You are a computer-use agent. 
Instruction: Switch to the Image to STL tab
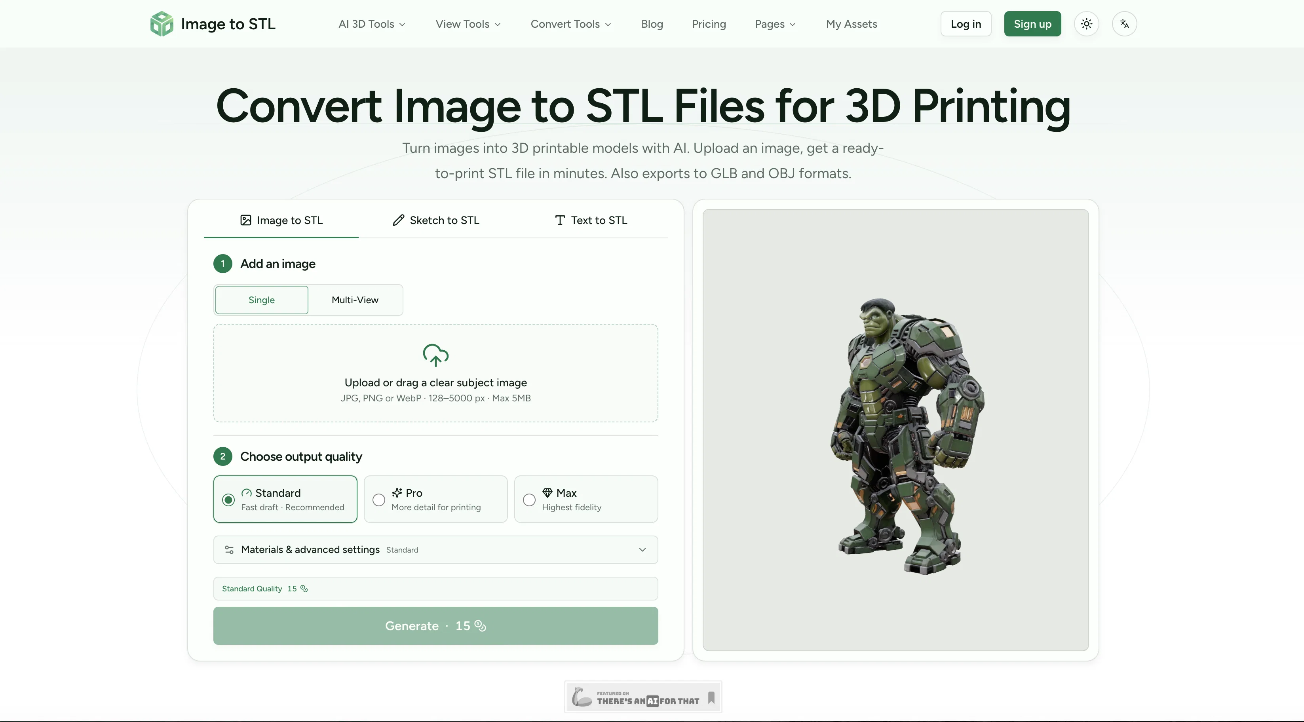pos(281,220)
